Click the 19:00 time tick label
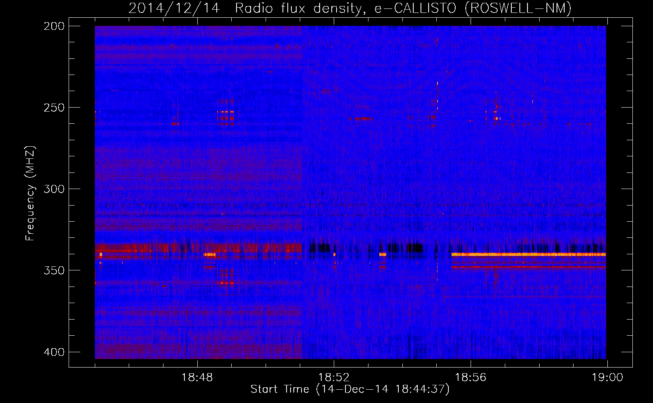Viewport: 653px width, 403px height. click(607, 378)
